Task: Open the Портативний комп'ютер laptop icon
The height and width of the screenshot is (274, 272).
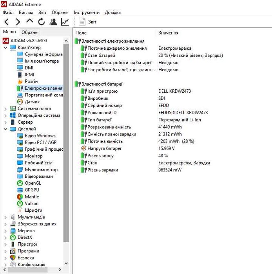Action: (20, 95)
